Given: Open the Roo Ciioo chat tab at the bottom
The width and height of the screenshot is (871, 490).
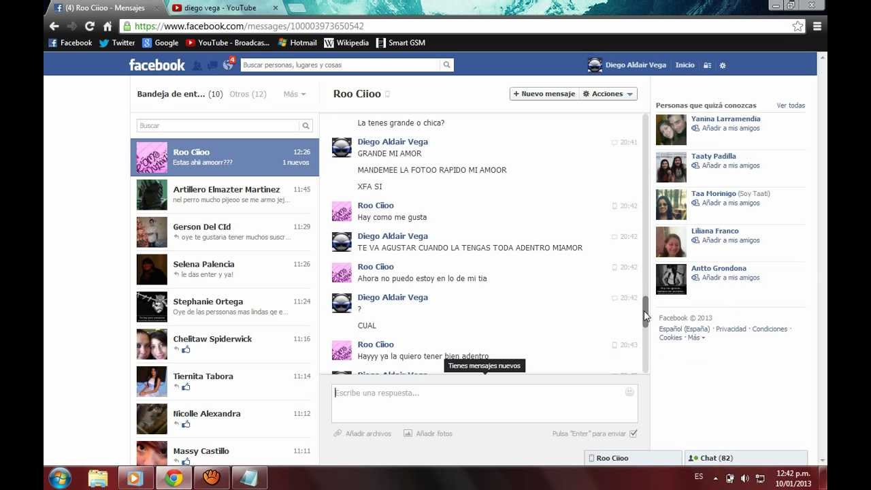Looking at the screenshot, I should pyautogui.click(x=633, y=458).
